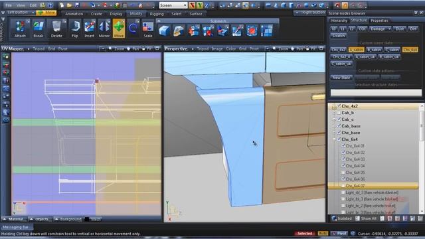This screenshot has height=239, width=425.
Task: Open the UV Mapper viewport options dropdown
Action: point(103,48)
